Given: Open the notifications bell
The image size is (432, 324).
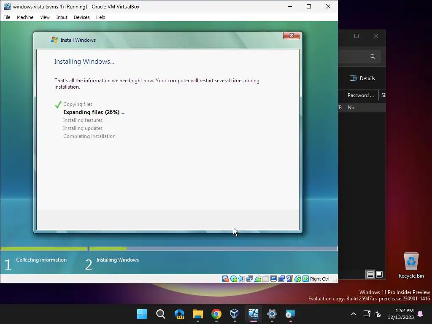Looking at the screenshot, I should 420,314.
